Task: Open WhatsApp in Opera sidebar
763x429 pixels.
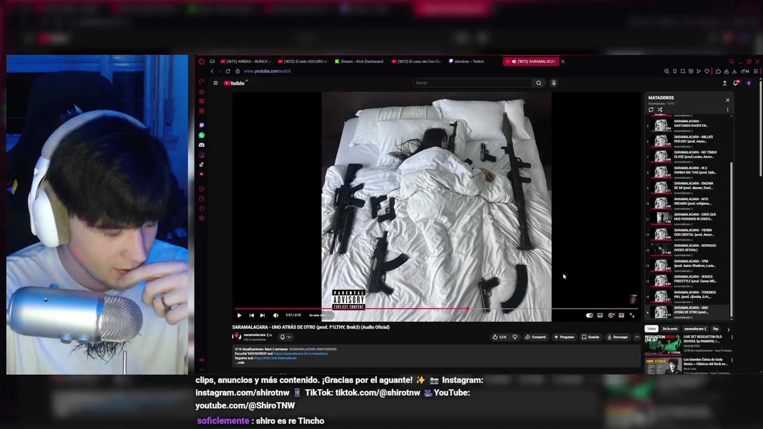Action: 201,135
